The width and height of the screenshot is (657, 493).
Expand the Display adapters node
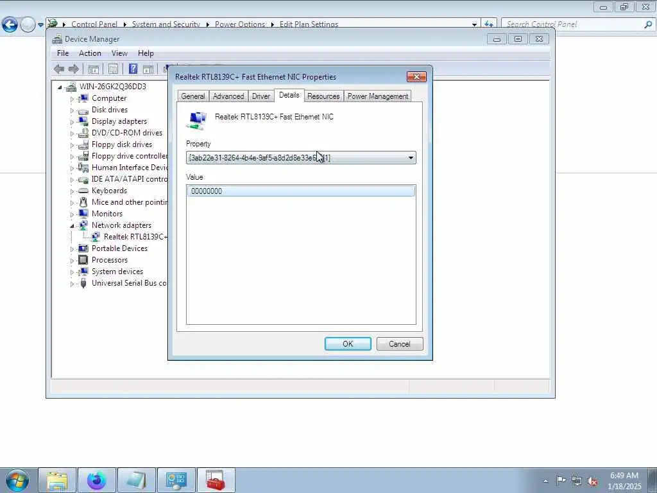pyautogui.click(x=72, y=122)
